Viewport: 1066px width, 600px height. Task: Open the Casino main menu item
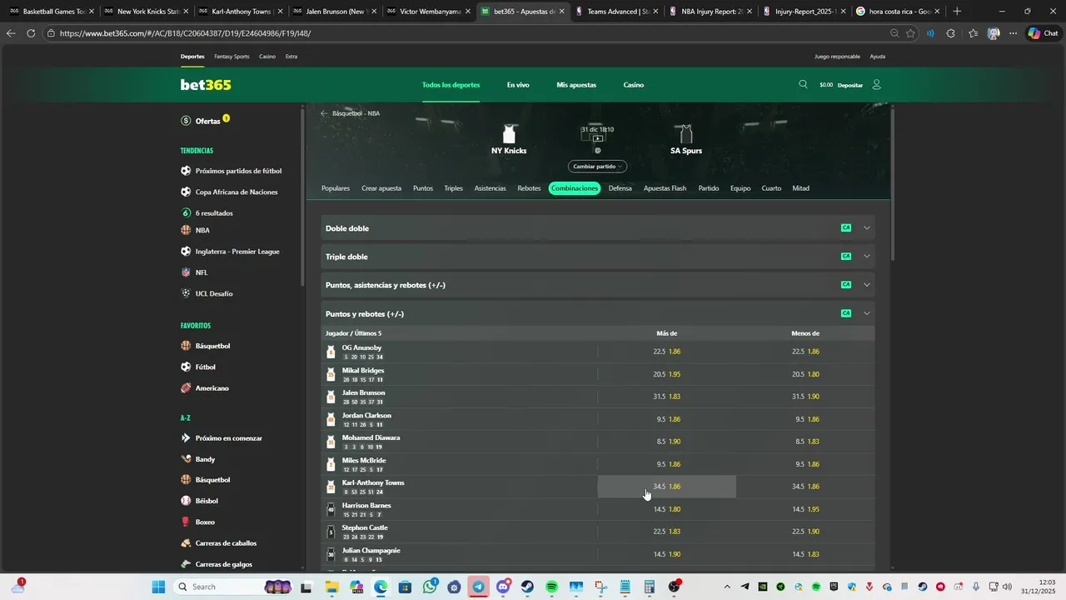(634, 85)
